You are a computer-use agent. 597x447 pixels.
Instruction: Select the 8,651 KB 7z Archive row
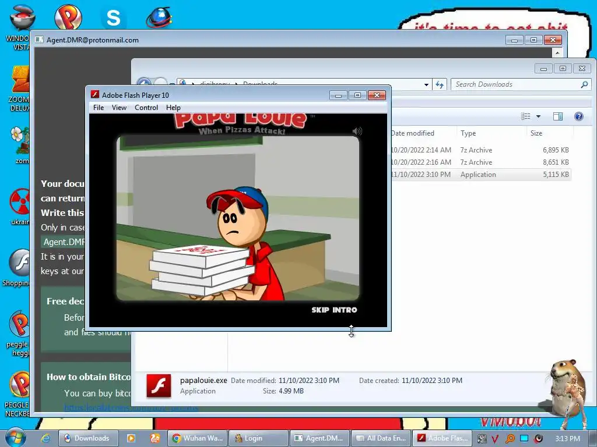(x=480, y=162)
